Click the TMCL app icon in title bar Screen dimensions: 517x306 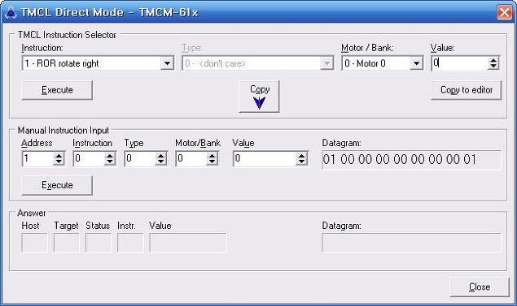point(11,12)
